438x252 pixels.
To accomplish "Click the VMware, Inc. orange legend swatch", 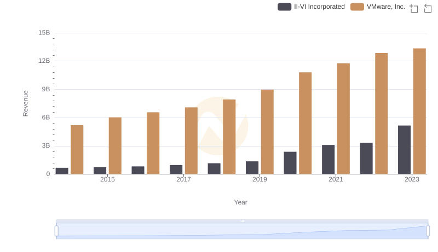I will (357, 7).
